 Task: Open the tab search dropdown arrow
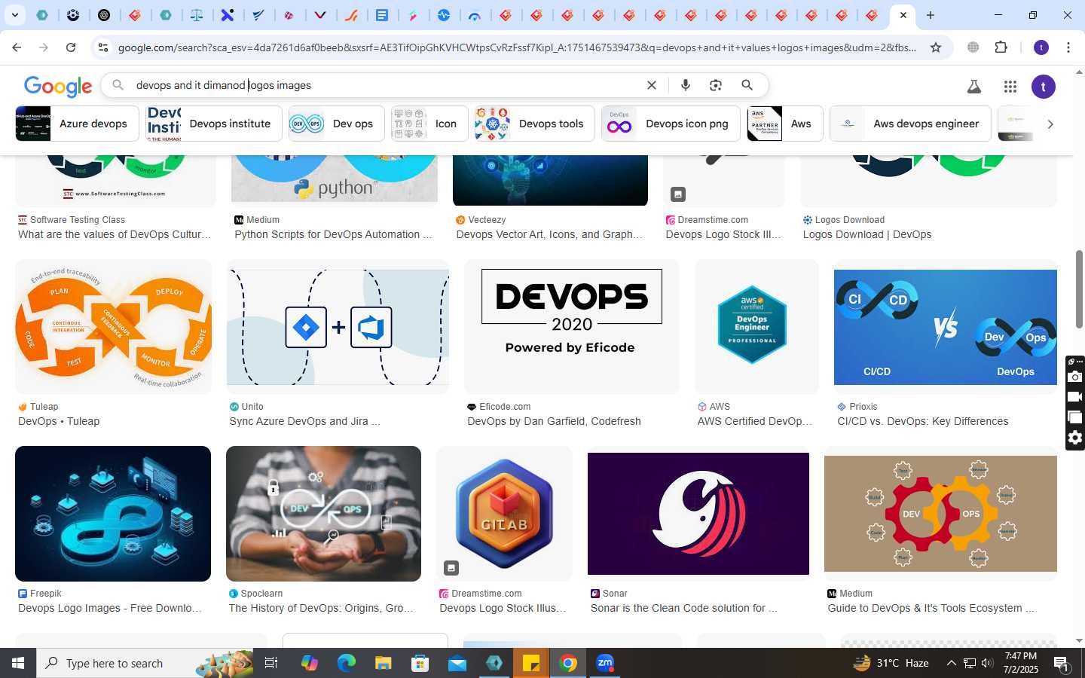coord(14,15)
